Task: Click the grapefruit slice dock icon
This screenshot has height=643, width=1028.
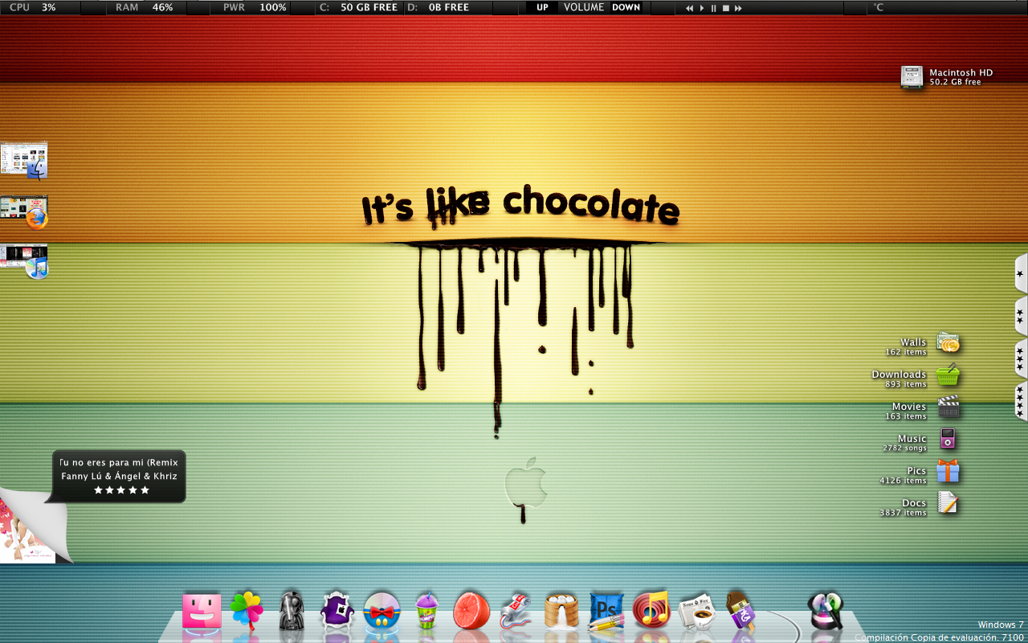Action: (x=471, y=611)
